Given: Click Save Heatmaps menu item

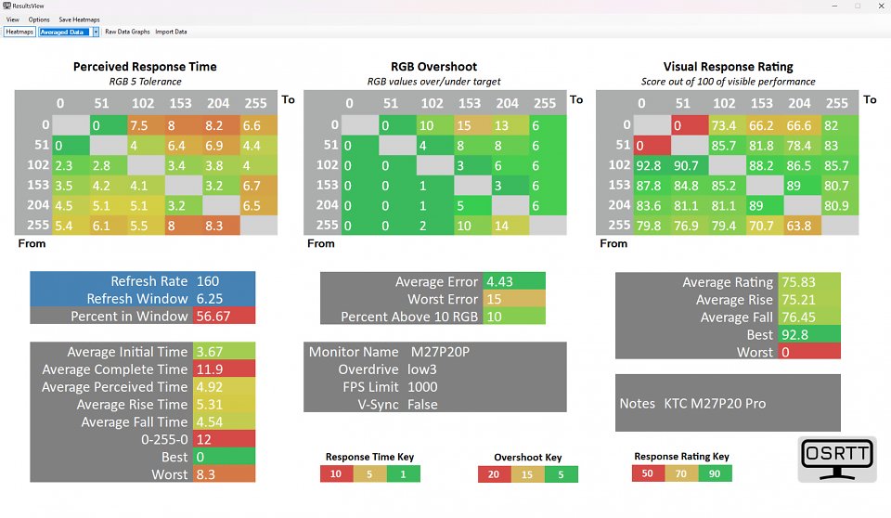Looking at the screenshot, I should tap(79, 19).
